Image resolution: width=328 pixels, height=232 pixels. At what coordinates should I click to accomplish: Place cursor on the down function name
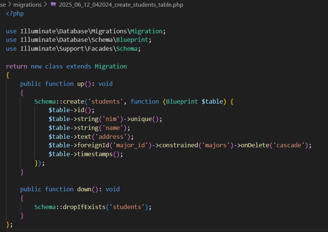[84, 189]
